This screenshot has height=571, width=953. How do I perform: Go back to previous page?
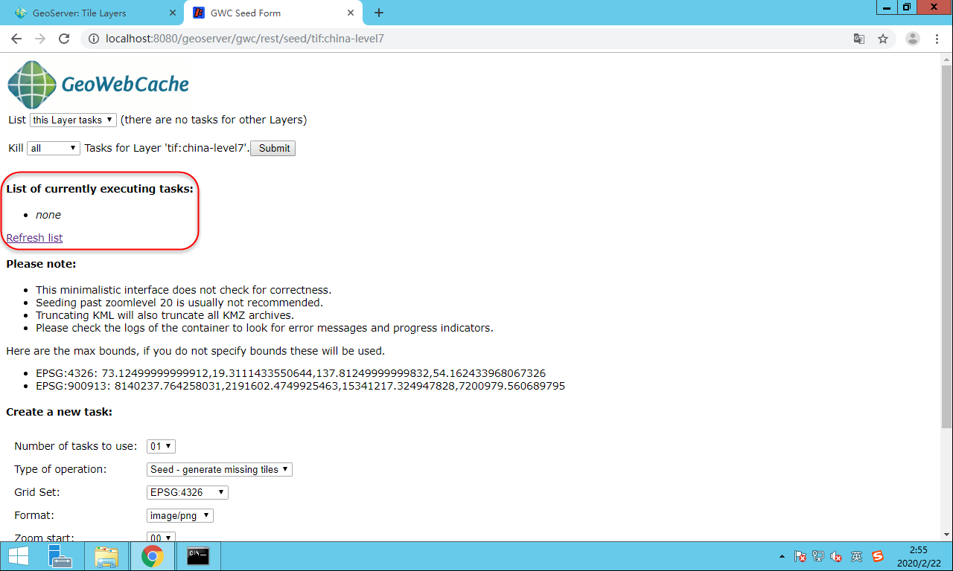click(16, 39)
